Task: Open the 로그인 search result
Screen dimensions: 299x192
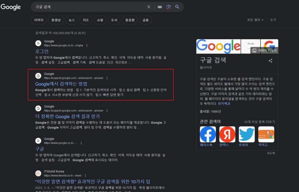Action: coord(42,51)
